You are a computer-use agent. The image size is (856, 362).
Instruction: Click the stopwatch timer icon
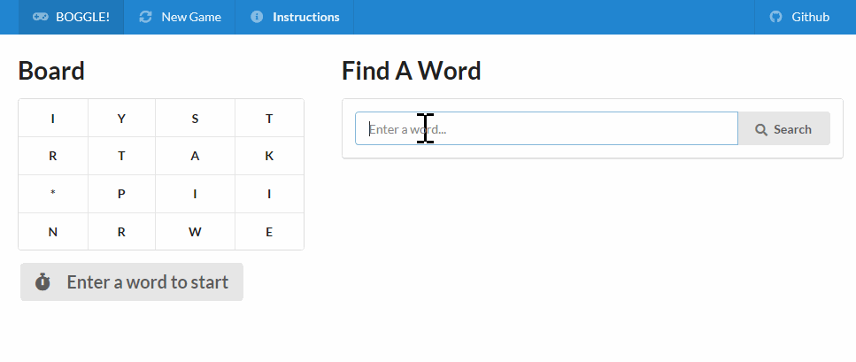42,282
